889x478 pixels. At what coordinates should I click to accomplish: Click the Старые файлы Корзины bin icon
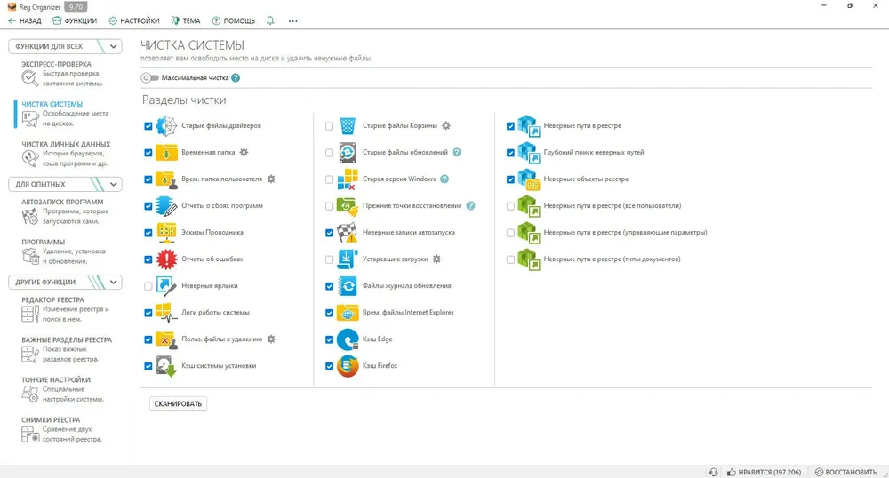[x=348, y=126]
